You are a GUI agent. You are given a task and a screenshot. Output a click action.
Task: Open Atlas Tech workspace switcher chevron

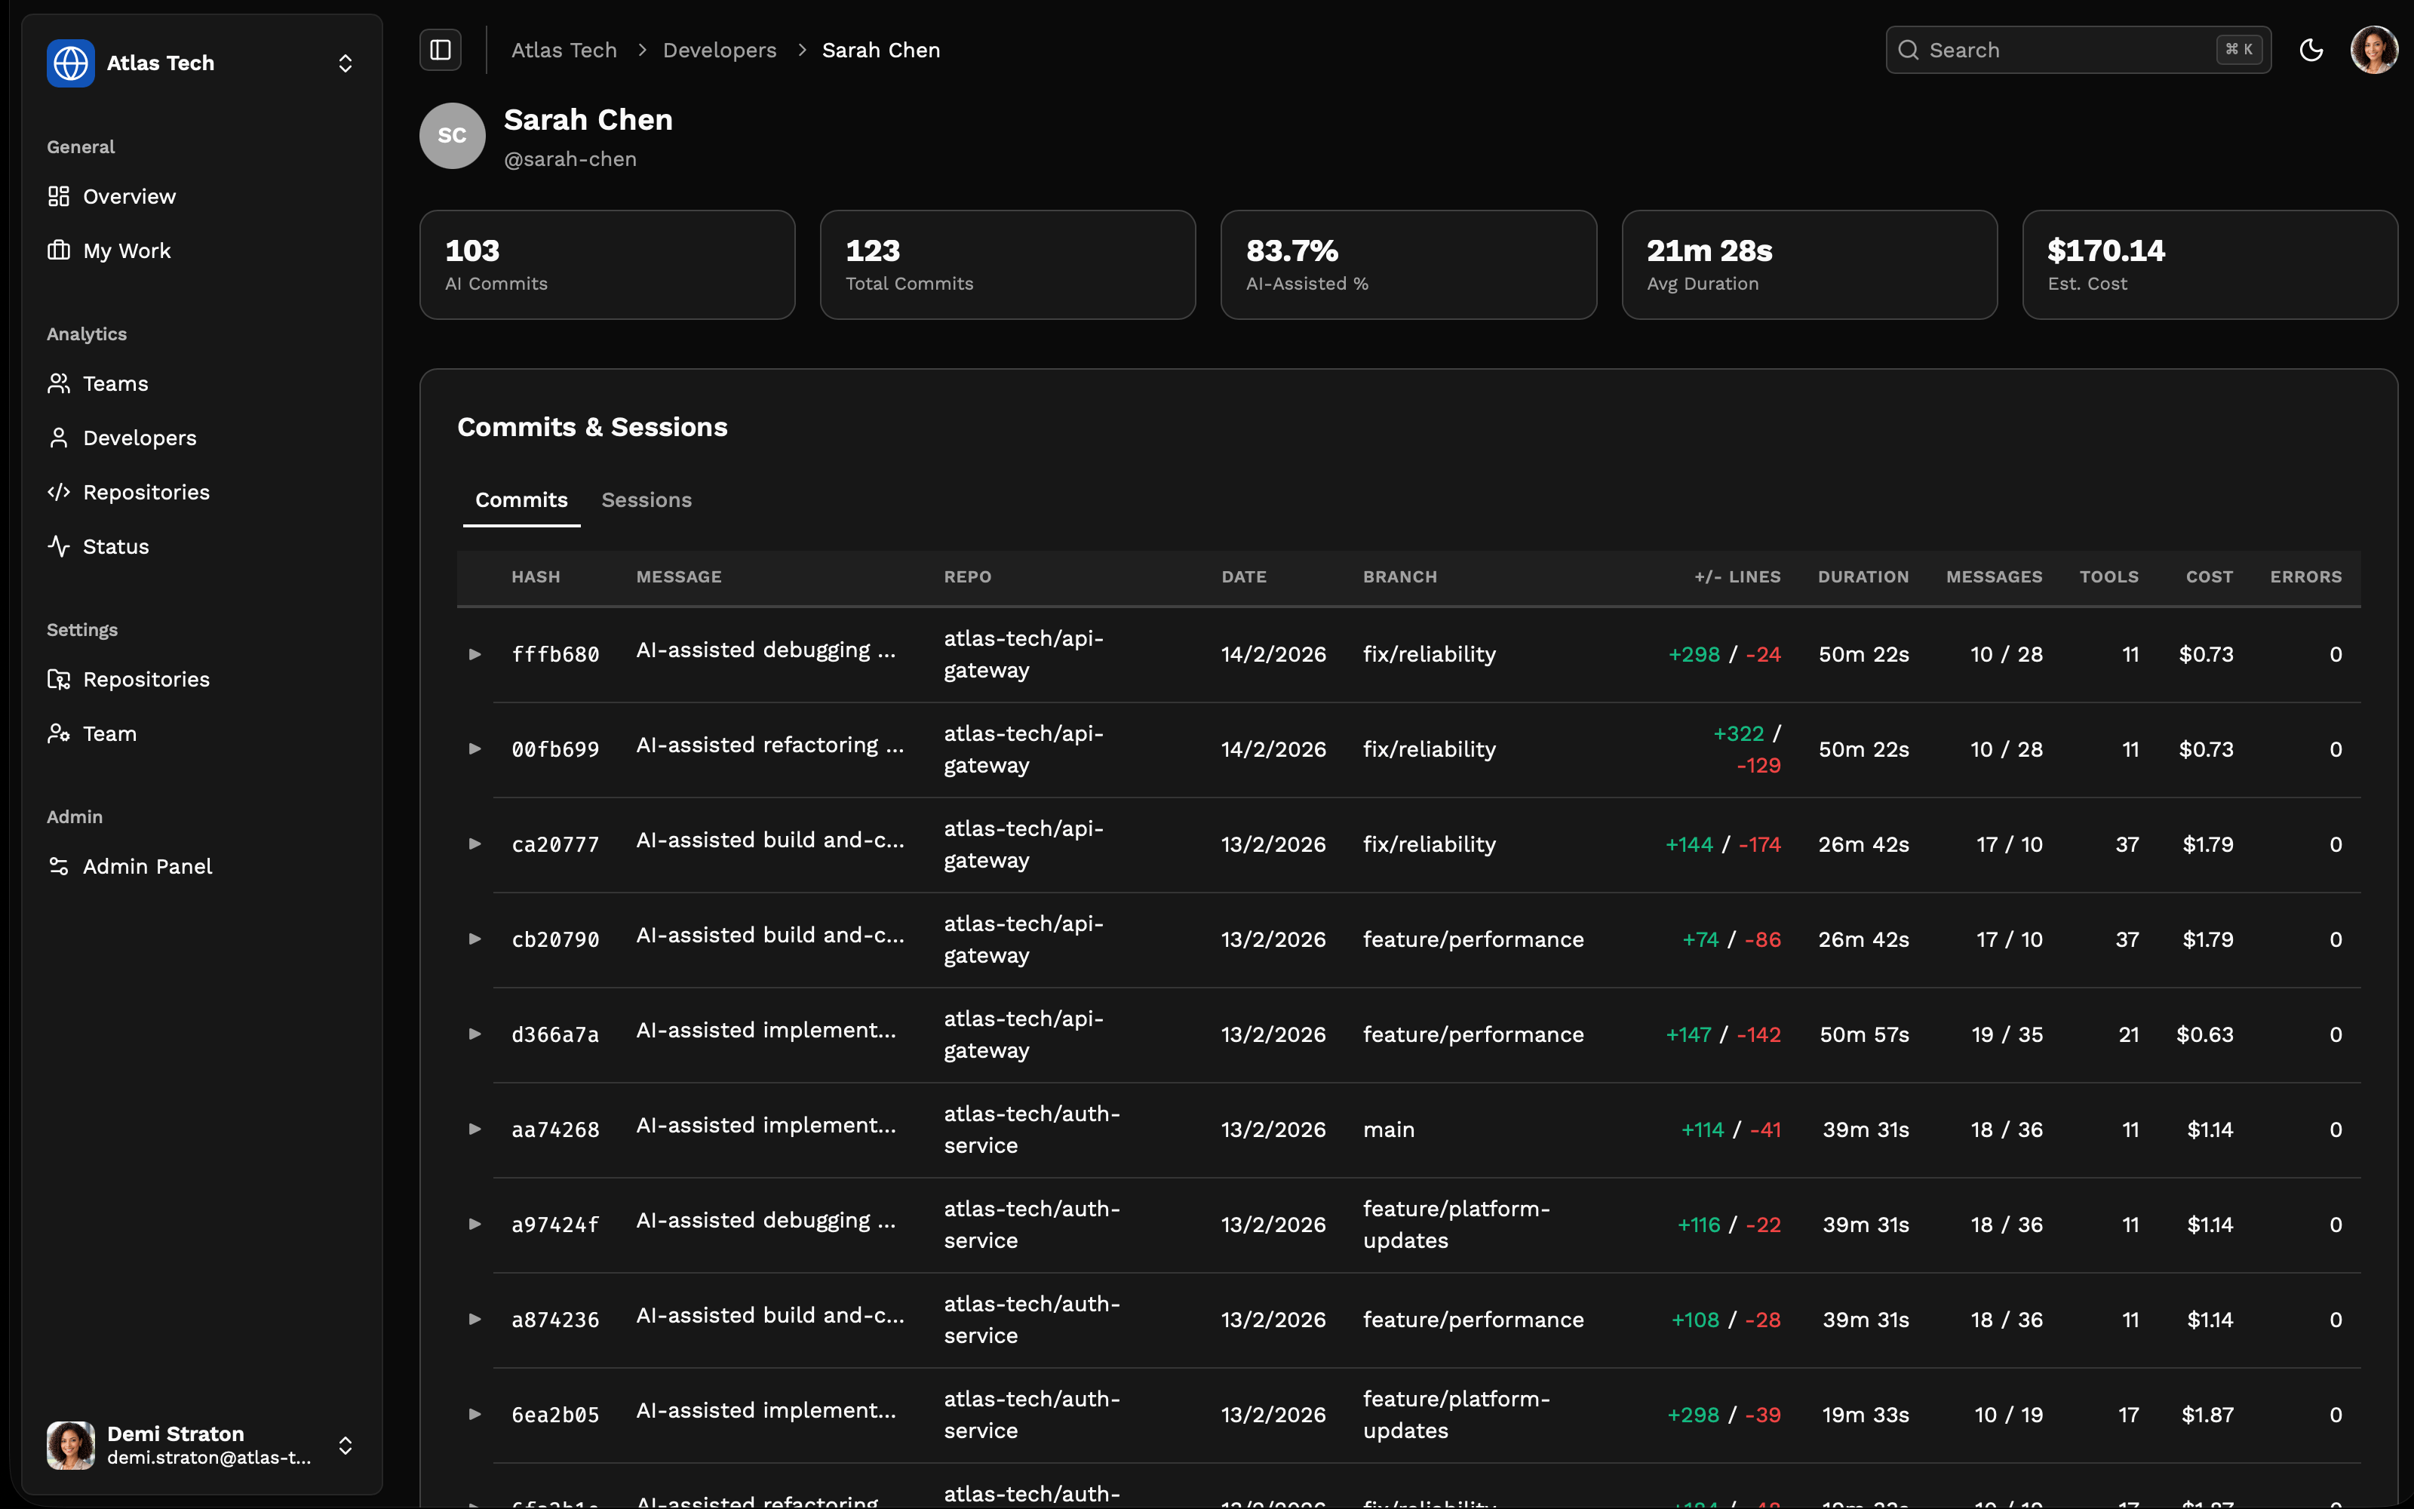pos(346,63)
